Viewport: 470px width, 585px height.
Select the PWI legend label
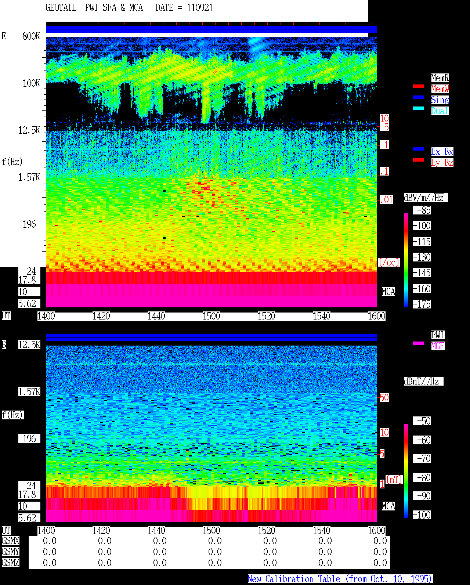tap(438, 335)
